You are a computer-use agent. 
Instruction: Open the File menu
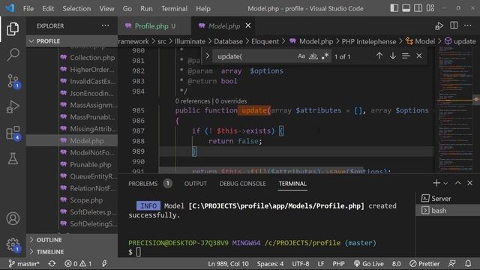point(28,8)
